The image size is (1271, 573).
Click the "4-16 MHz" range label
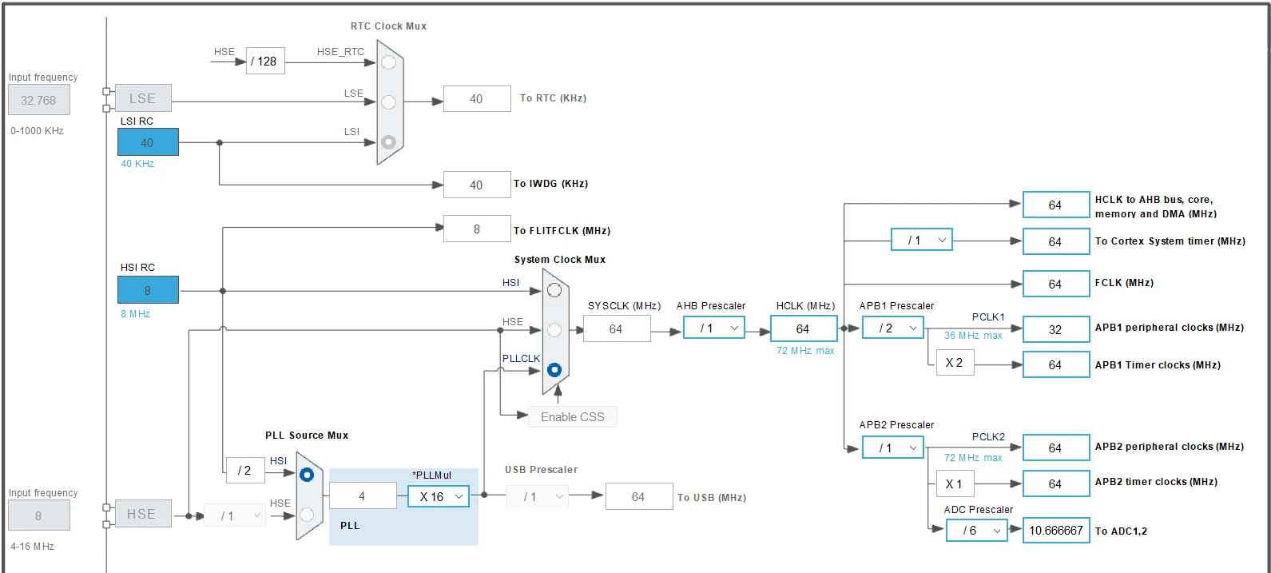point(32,547)
